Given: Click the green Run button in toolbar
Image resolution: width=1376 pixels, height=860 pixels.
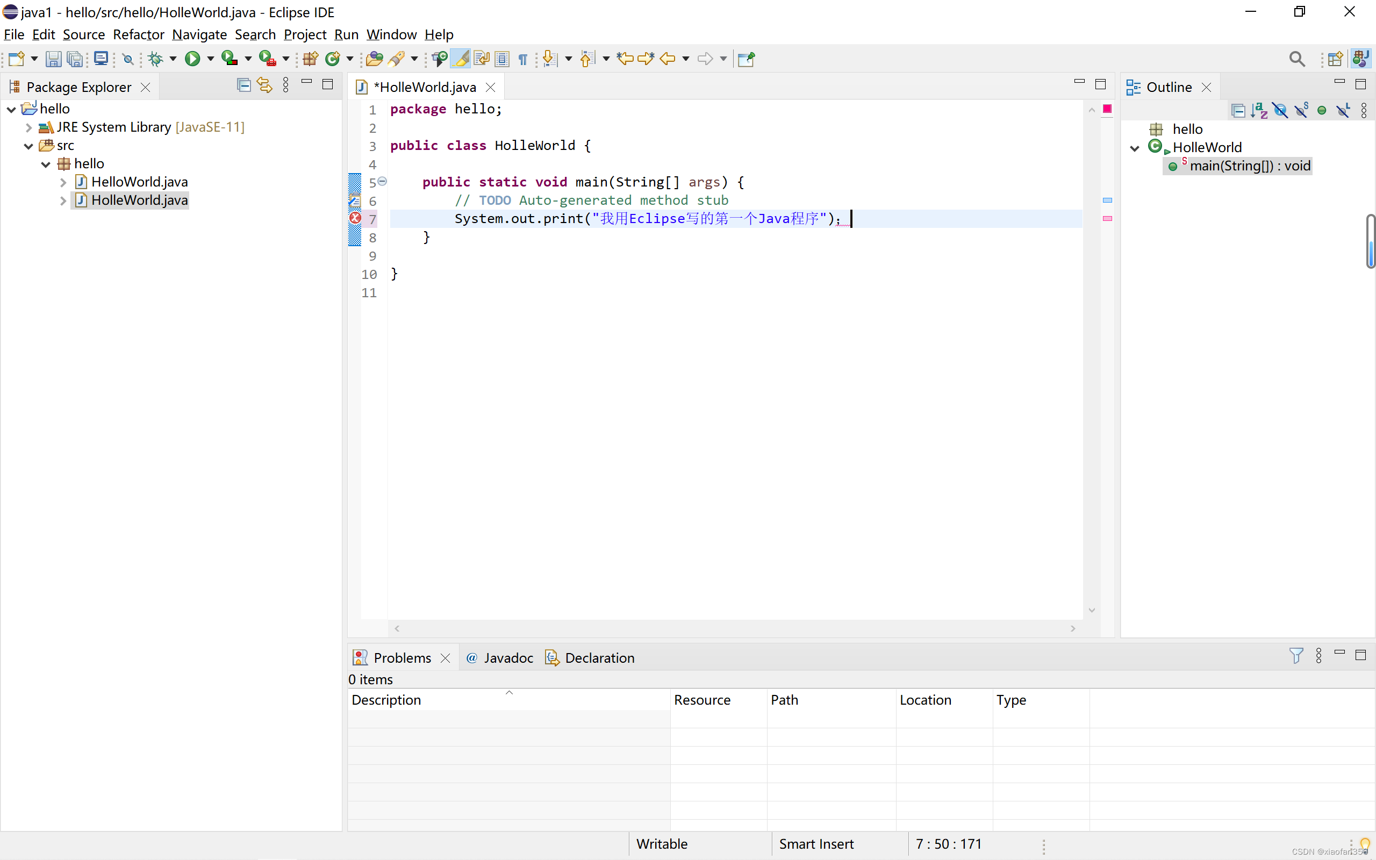Looking at the screenshot, I should pos(192,59).
